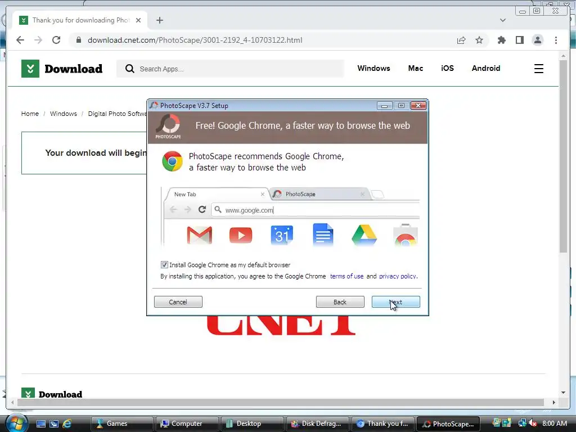Minimize the PhotoScape Setup dialog
The width and height of the screenshot is (576, 432).
[x=385, y=105]
